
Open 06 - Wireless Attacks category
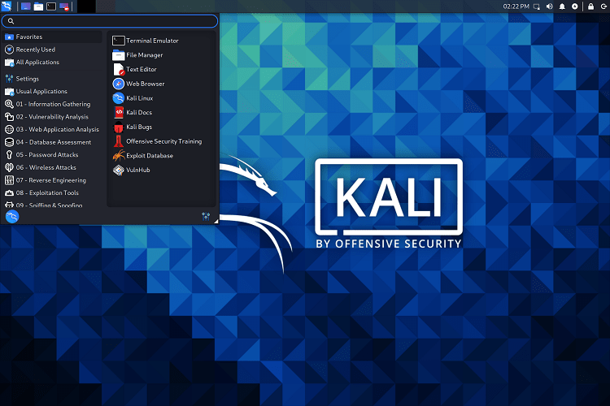click(x=53, y=167)
